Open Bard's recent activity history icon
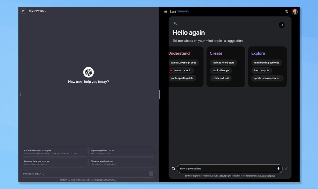Viewport: 318px width, 189px height. pos(286,11)
